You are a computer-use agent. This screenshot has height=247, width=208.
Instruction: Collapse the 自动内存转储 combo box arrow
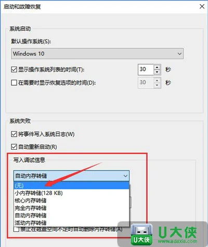[x=125, y=176]
